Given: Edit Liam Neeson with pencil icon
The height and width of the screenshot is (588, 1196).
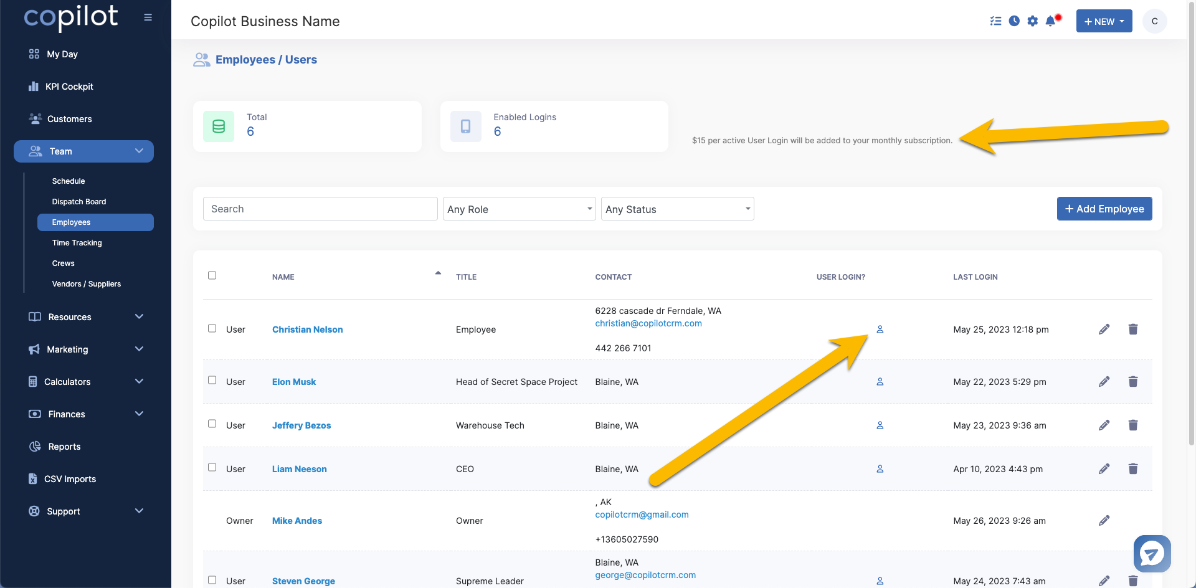Looking at the screenshot, I should (1104, 469).
